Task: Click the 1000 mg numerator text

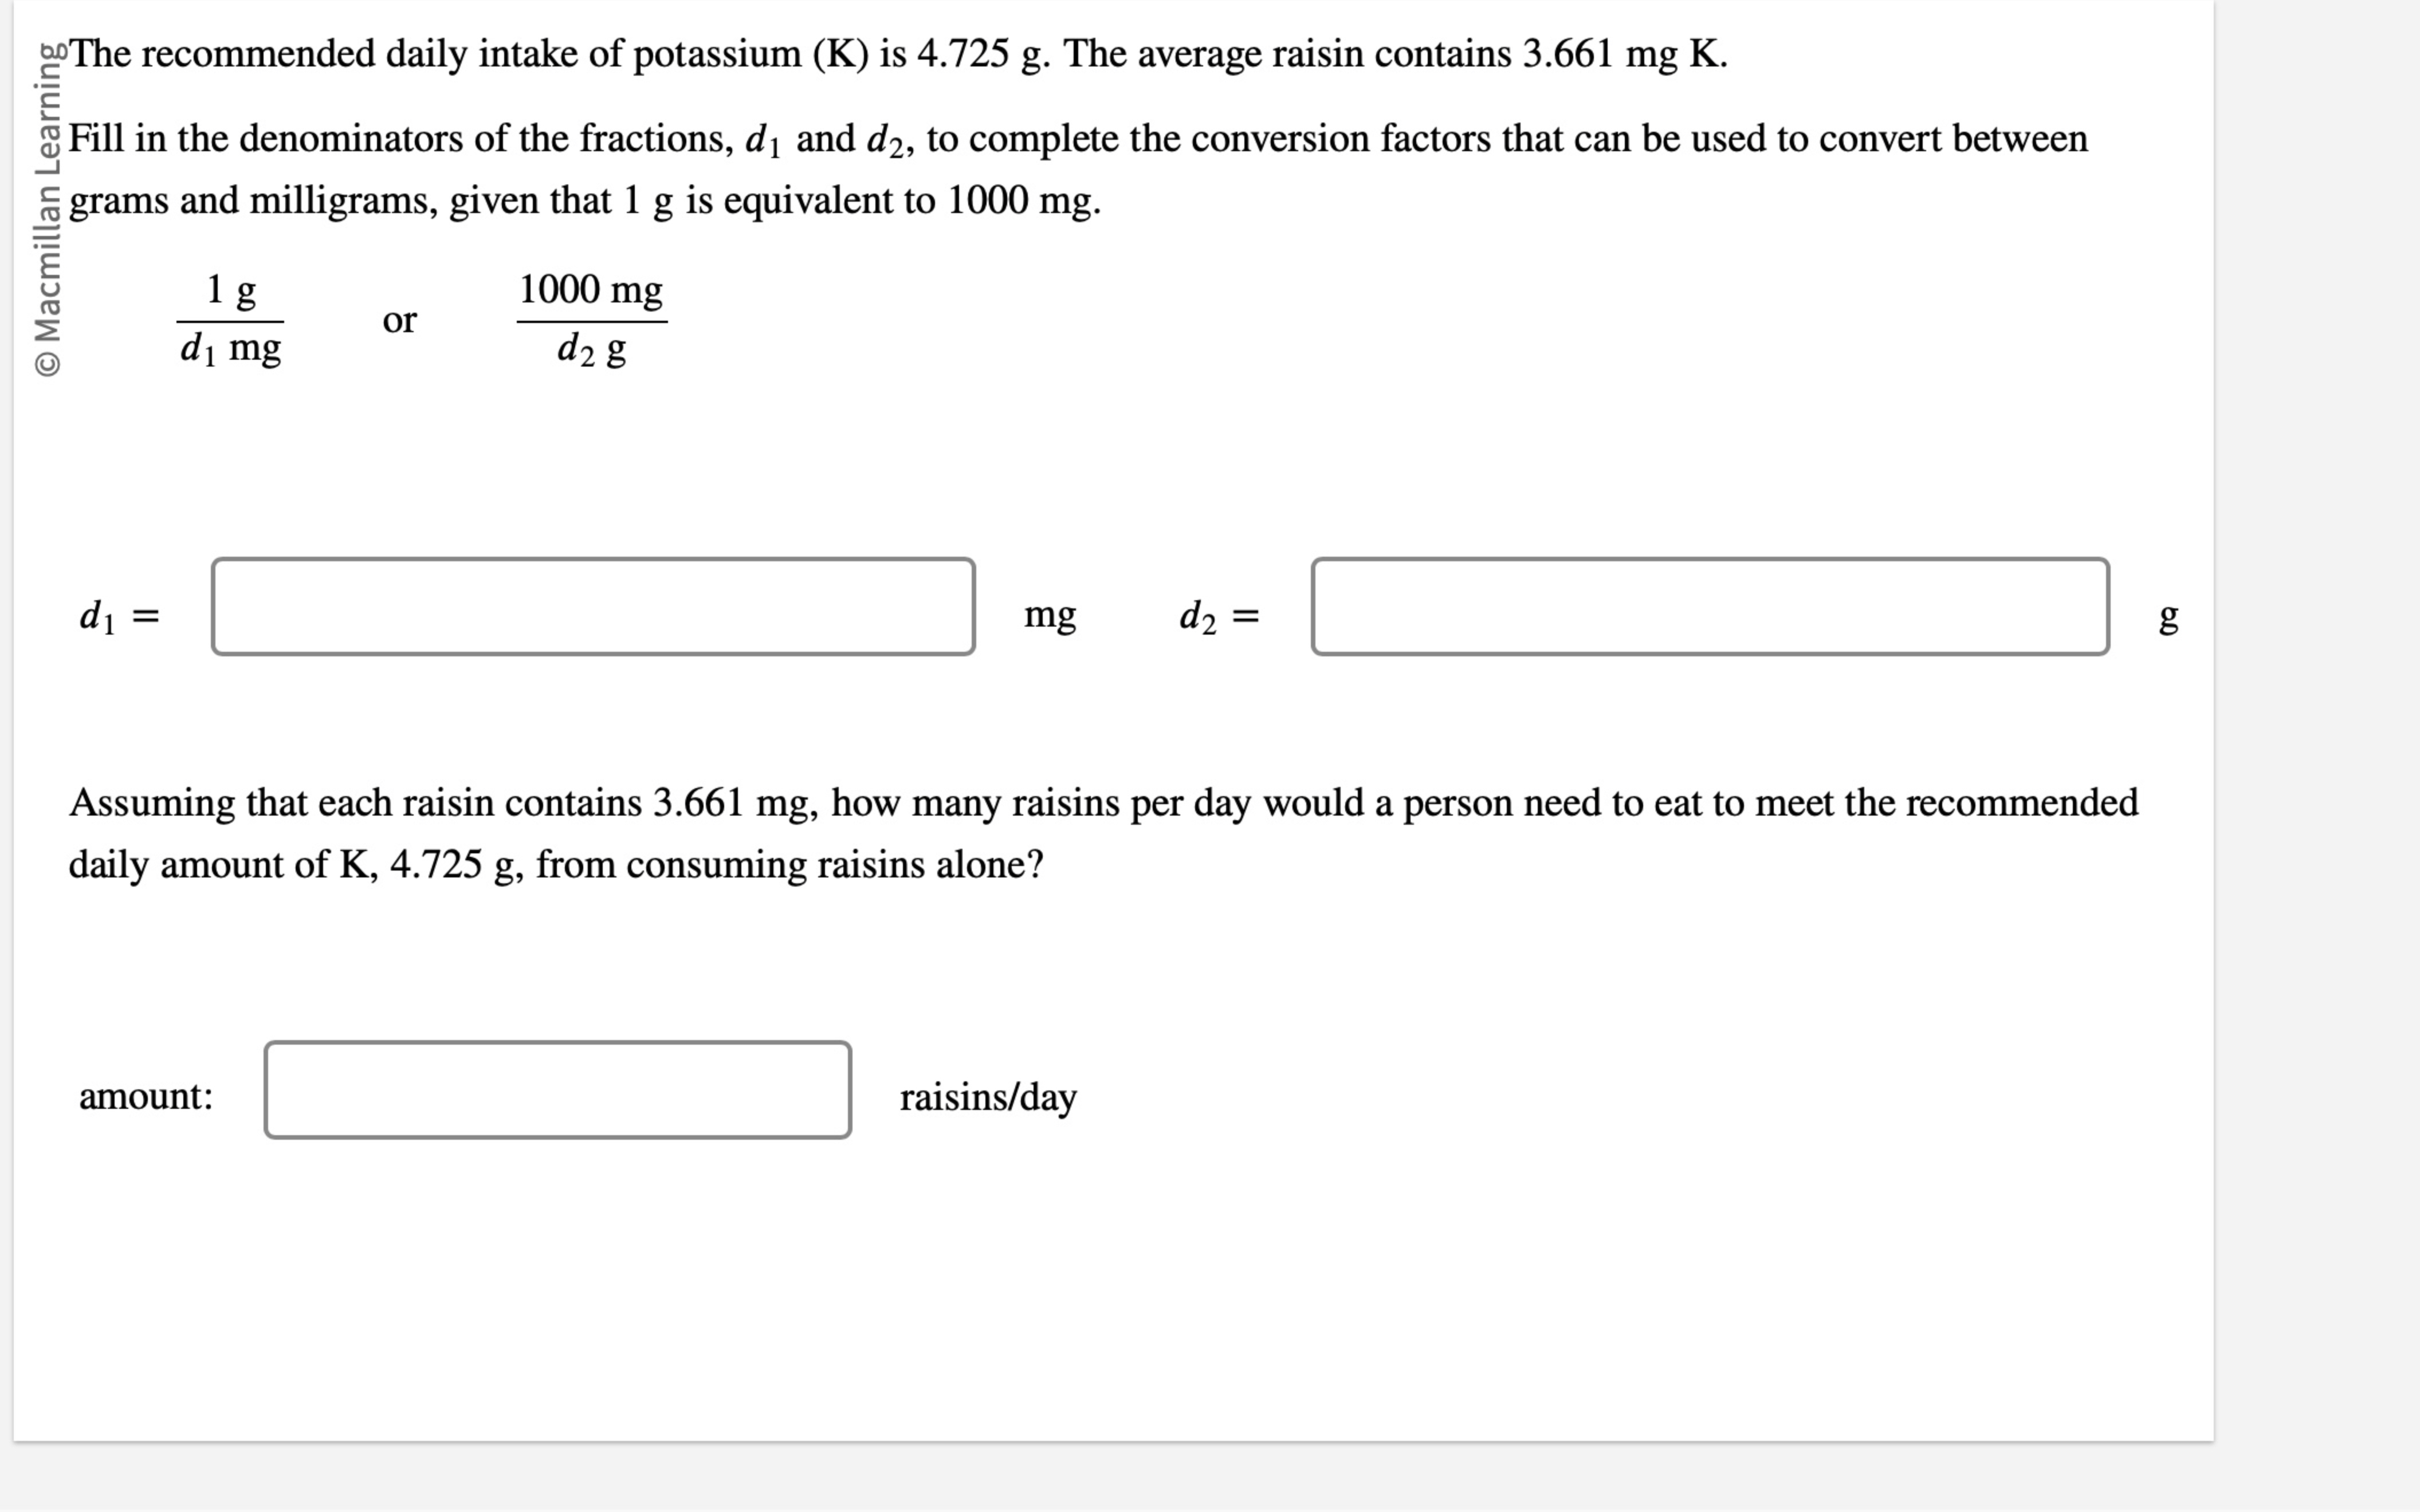Action: 590,290
